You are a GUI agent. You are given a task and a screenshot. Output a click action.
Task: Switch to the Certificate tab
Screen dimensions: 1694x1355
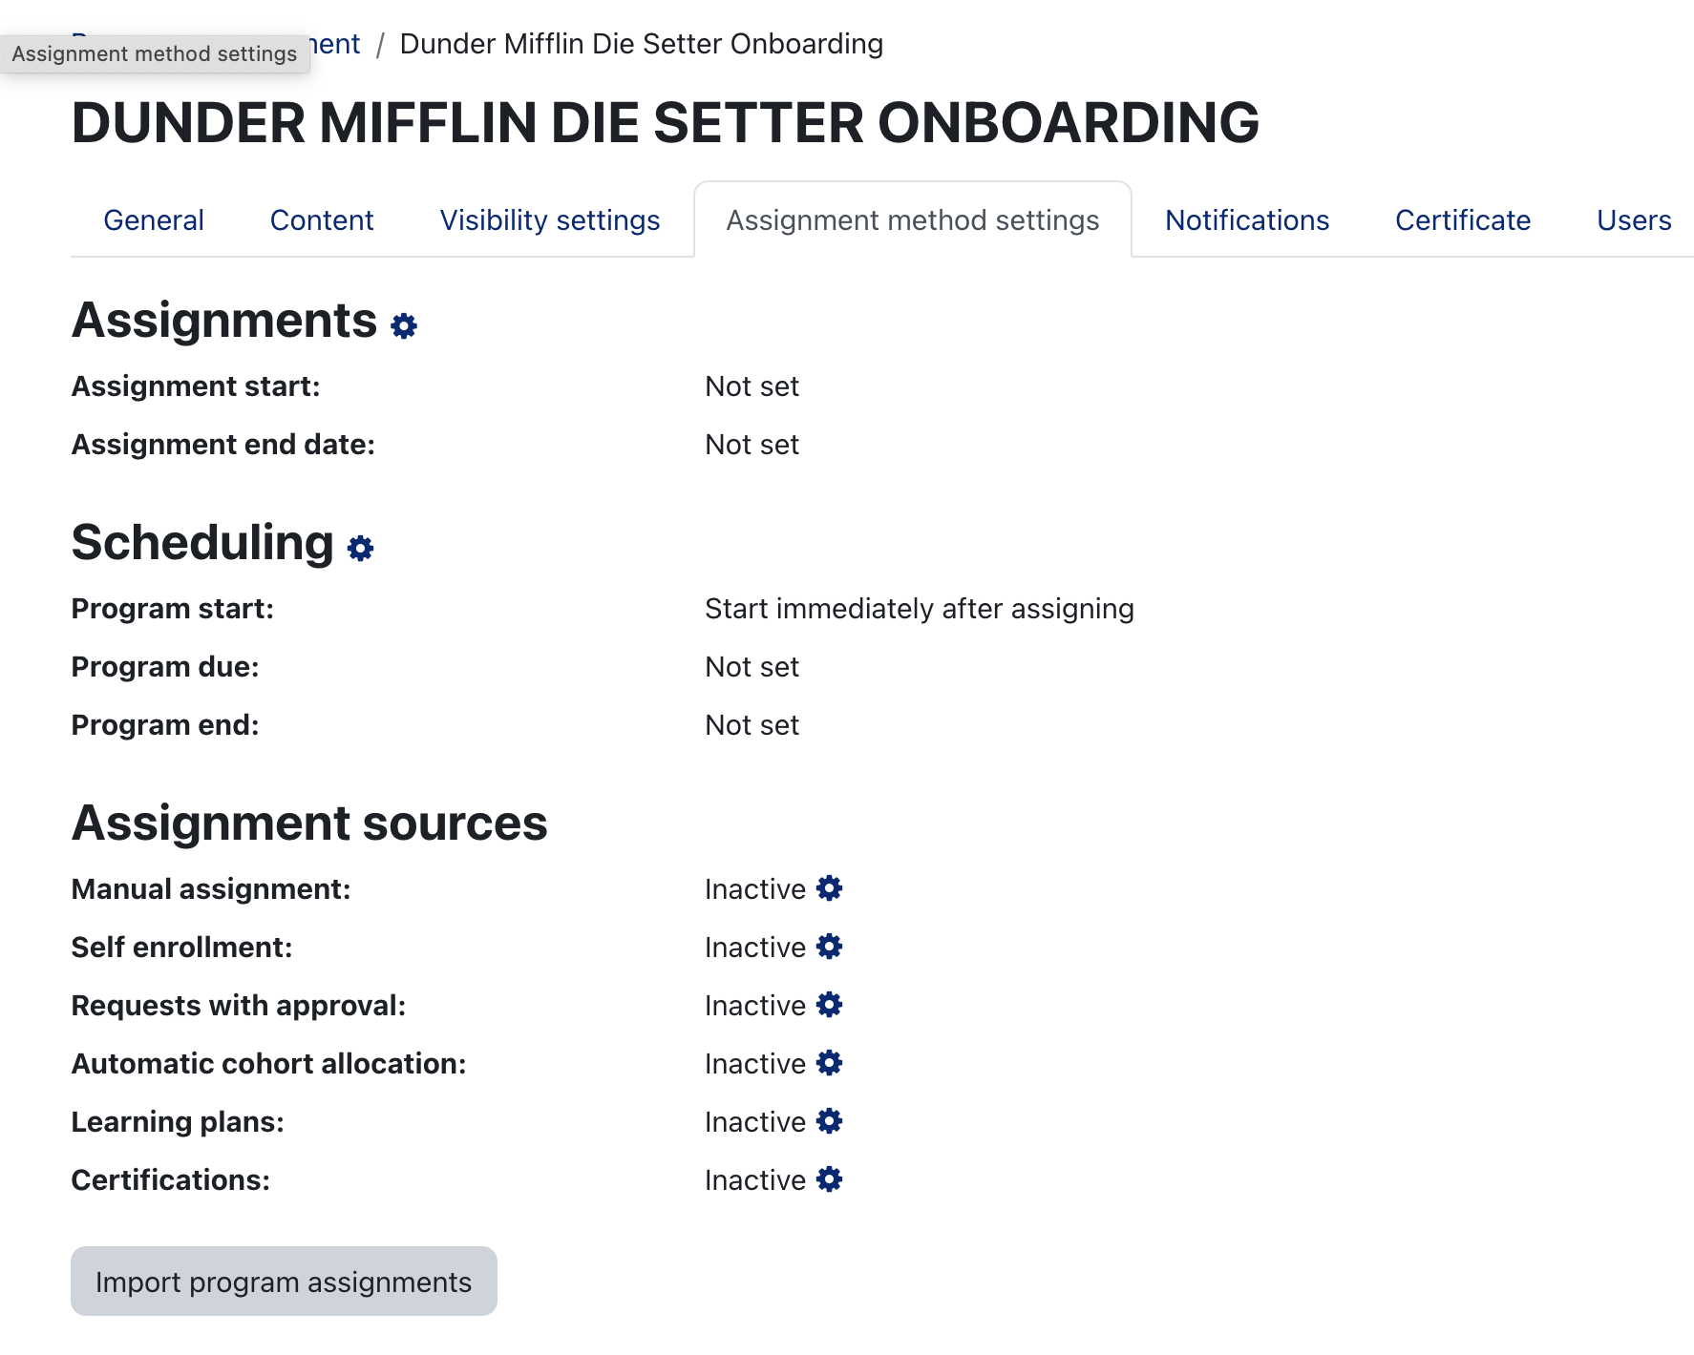pyautogui.click(x=1463, y=220)
